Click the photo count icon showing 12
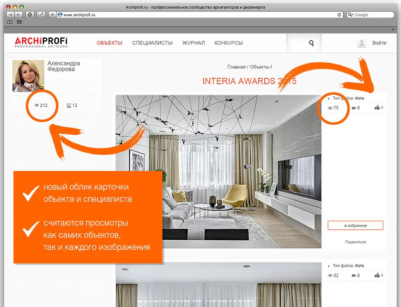This screenshot has height=307, width=401. (69, 105)
